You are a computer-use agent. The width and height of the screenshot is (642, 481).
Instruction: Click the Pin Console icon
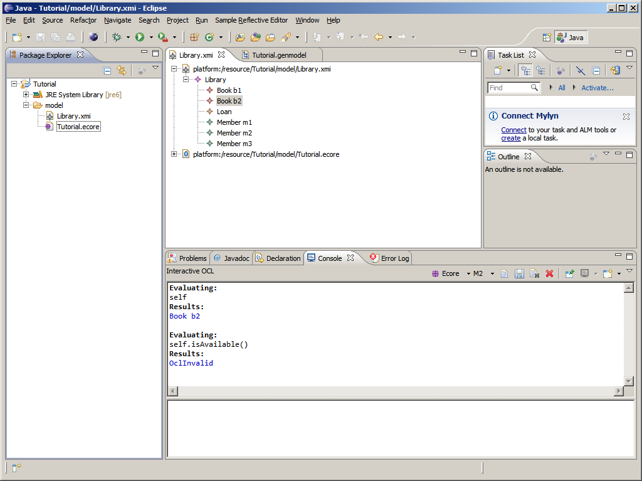(x=569, y=273)
